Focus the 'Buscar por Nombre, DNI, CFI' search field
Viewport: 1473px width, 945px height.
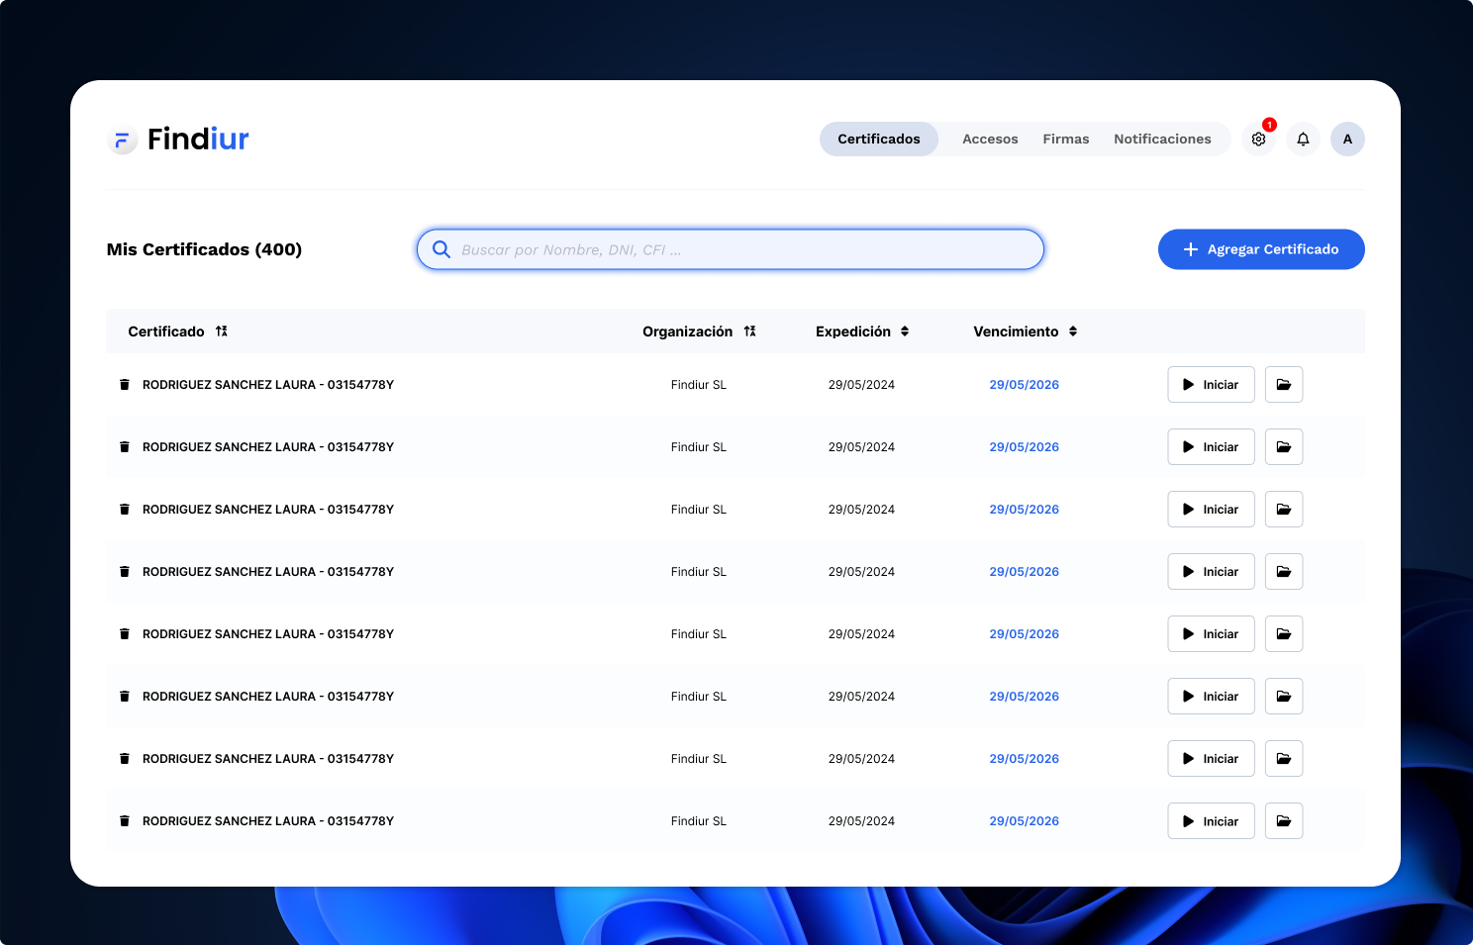pos(731,249)
